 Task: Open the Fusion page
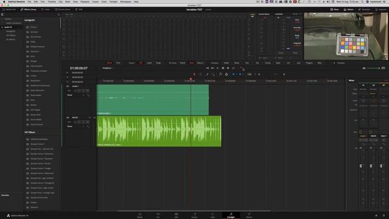[x=194, y=215]
